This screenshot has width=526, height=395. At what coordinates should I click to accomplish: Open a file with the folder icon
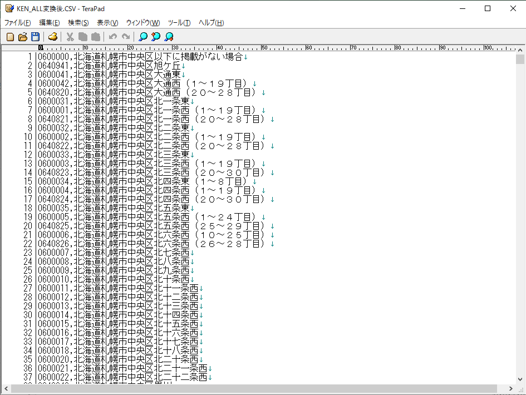click(22, 37)
